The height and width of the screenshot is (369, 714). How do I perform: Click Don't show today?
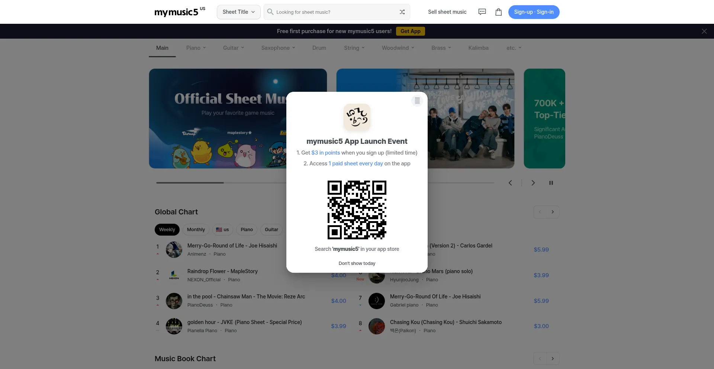[357, 263]
